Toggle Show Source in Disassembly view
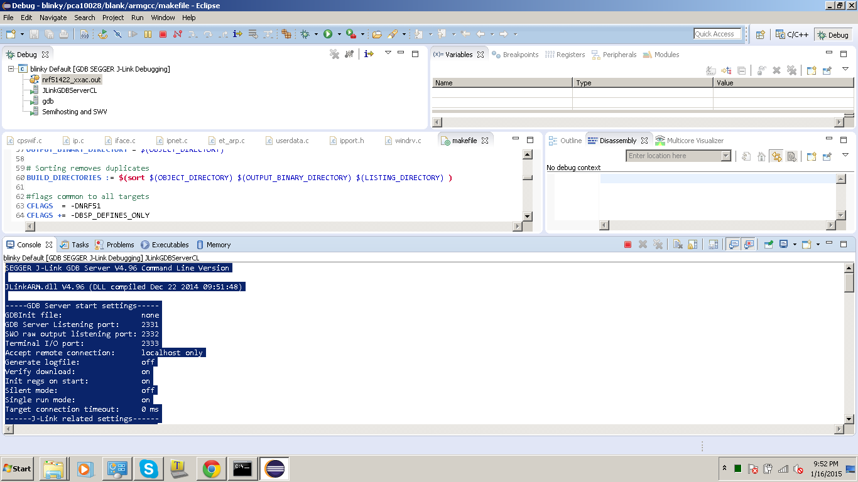 click(792, 156)
